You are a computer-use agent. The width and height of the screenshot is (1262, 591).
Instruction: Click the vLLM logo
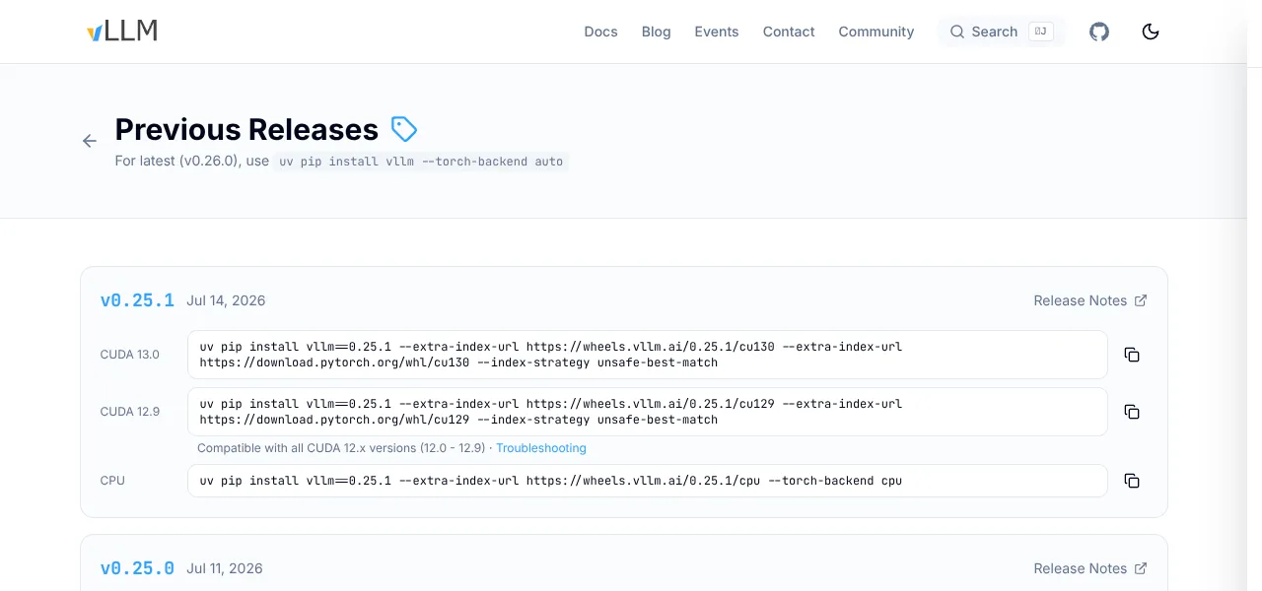coord(122,32)
